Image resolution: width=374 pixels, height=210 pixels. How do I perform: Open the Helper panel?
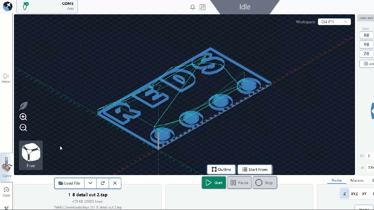pyautogui.click(x=6, y=78)
